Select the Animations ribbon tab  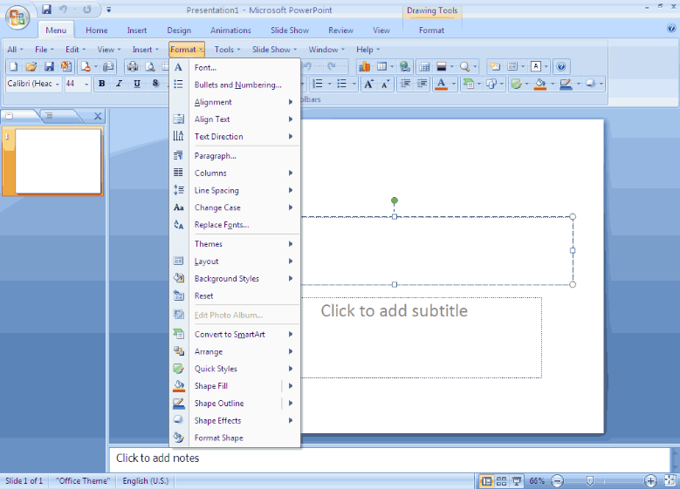pyautogui.click(x=230, y=31)
